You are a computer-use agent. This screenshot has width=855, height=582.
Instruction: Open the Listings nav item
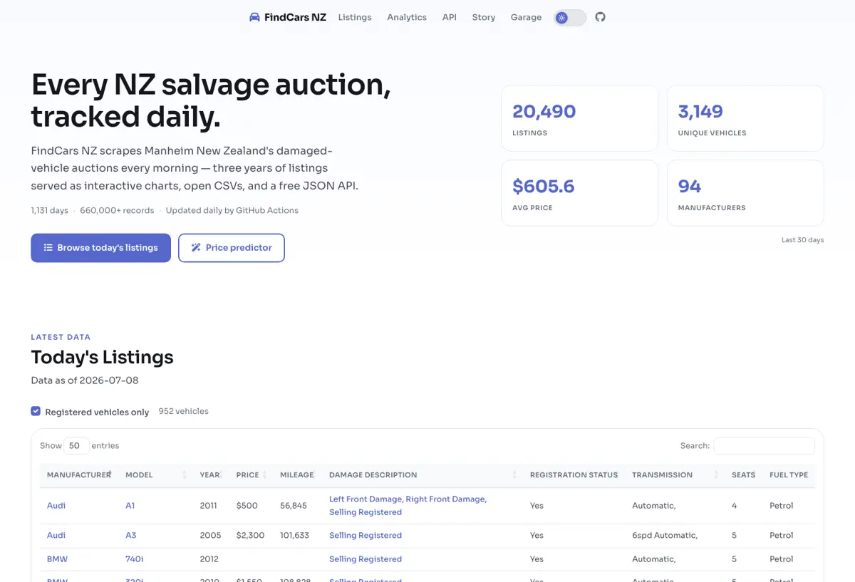click(355, 17)
